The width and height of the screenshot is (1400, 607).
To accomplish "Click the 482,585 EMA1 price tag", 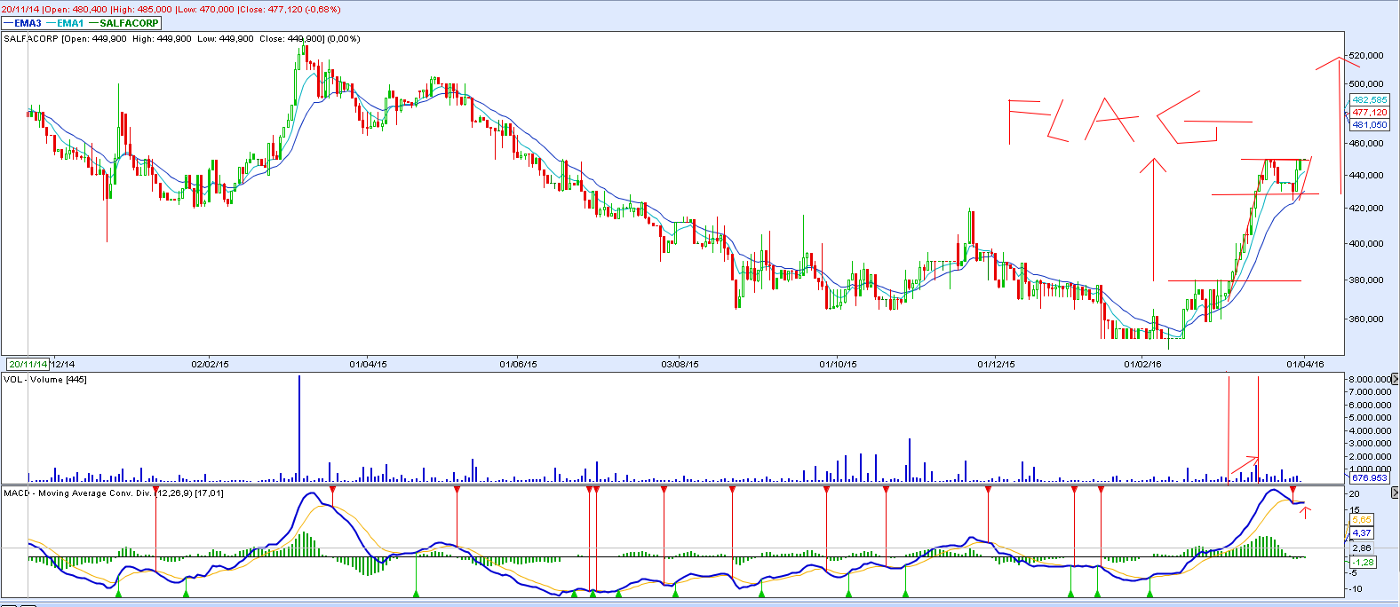I will [x=1369, y=100].
